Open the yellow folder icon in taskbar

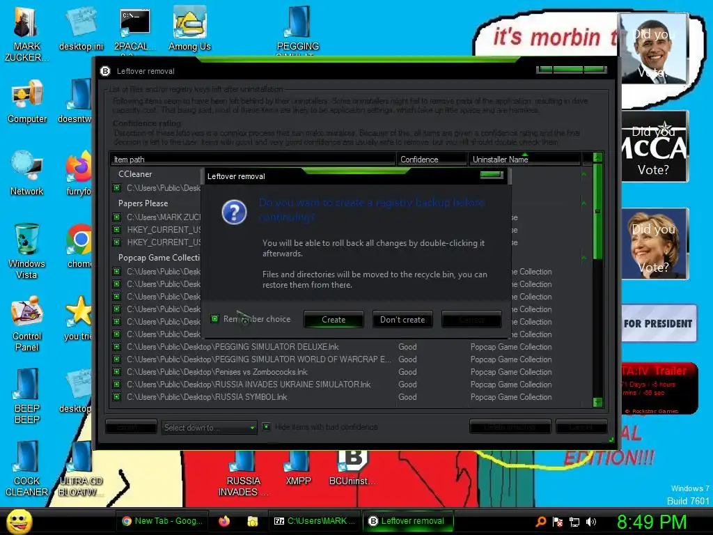[252, 521]
